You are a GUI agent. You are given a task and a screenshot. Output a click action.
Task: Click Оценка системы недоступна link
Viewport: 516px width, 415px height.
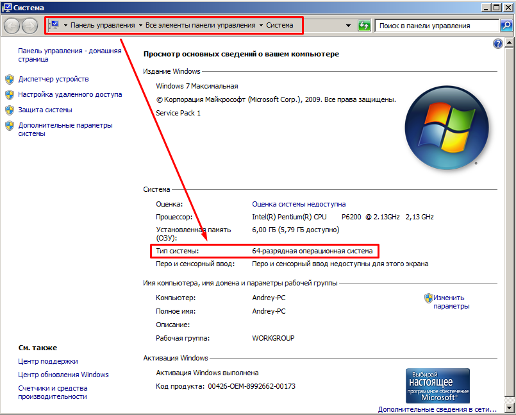299,204
